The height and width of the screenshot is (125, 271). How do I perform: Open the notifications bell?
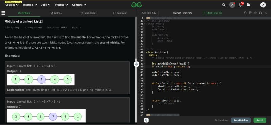pos(241,5)
